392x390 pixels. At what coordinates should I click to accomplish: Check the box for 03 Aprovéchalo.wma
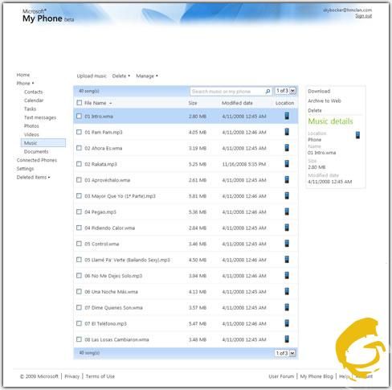click(79, 180)
